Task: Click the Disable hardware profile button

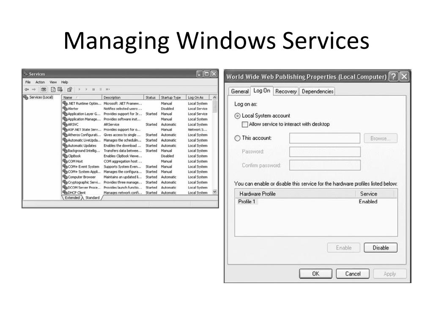Action: click(381, 248)
